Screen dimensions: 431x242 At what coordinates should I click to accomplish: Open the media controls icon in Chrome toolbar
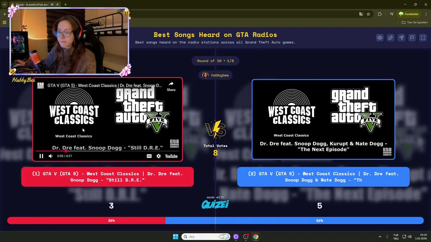tap(392, 14)
